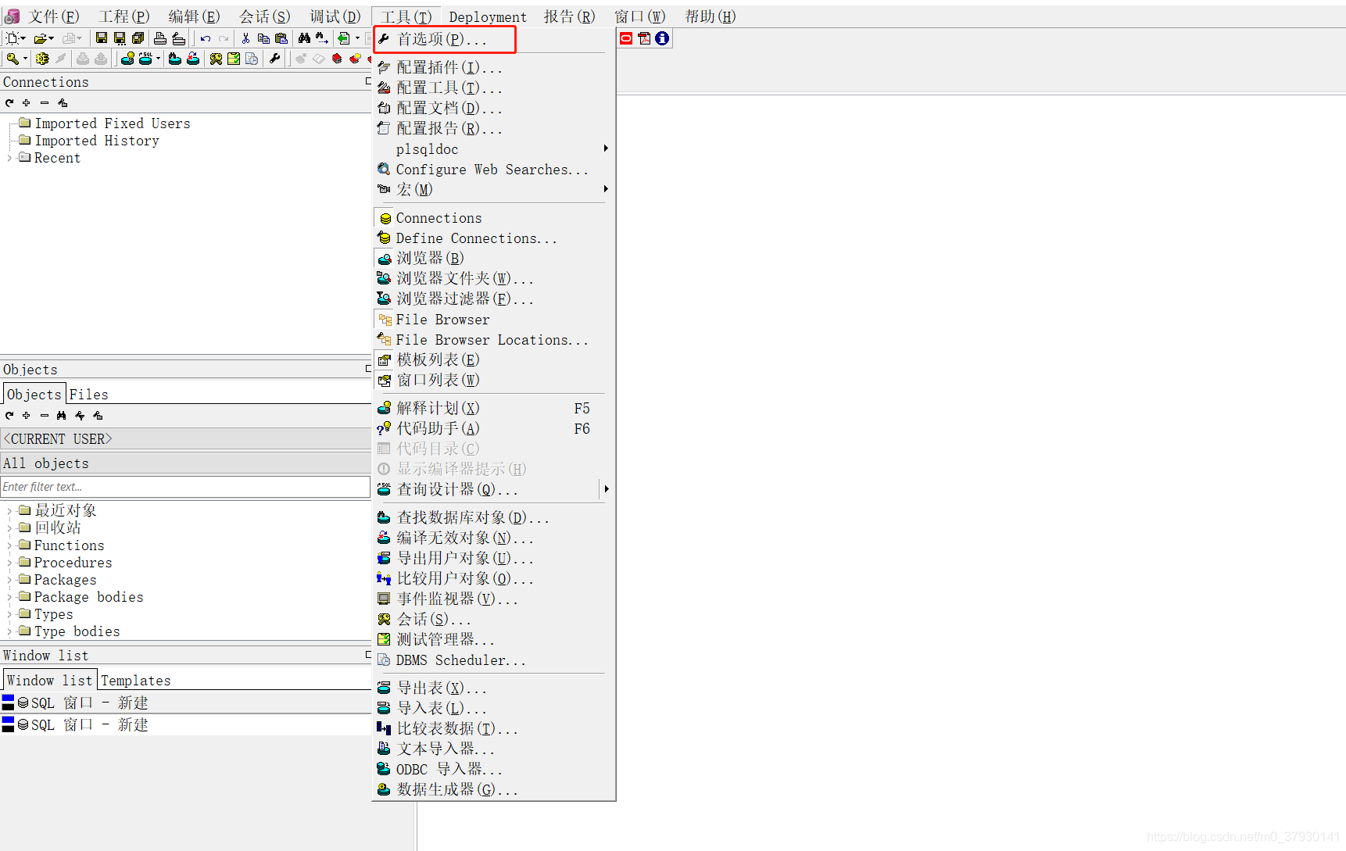Screen dimensions: 1346x851
Task: Expand the Functions tree node
Action: point(9,545)
